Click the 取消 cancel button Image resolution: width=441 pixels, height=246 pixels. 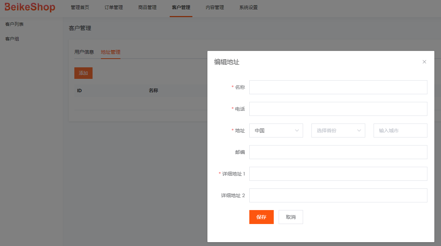[x=291, y=217]
